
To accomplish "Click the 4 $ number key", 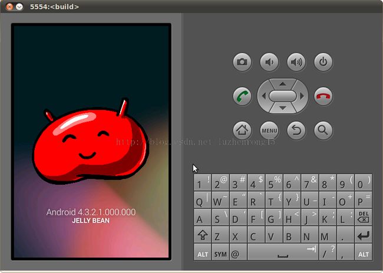I will tap(256, 182).
